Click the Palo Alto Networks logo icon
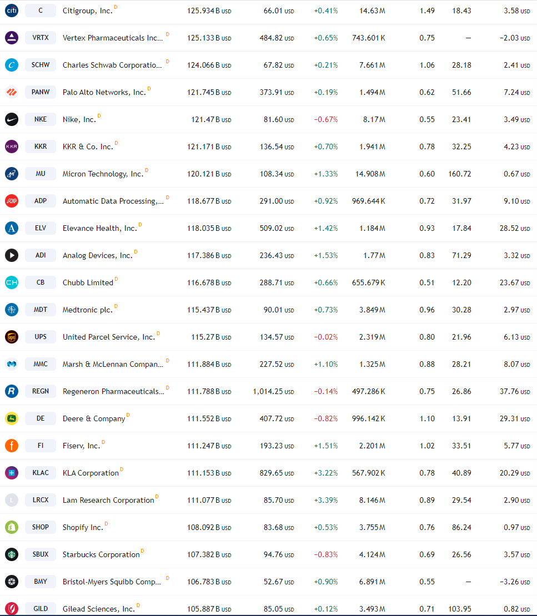 (12, 92)
